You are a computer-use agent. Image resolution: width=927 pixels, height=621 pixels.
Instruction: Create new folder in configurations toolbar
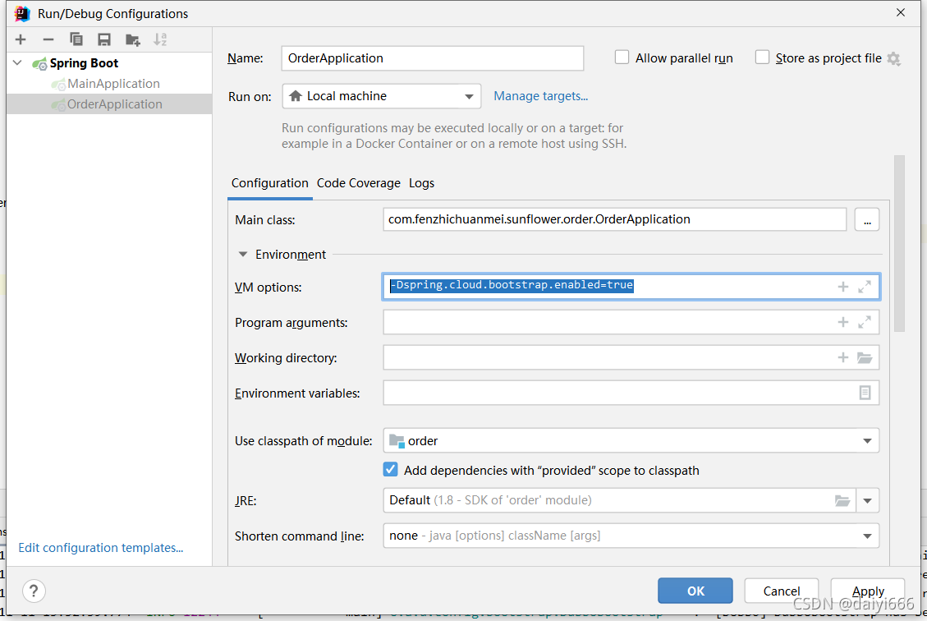point(132,39)
